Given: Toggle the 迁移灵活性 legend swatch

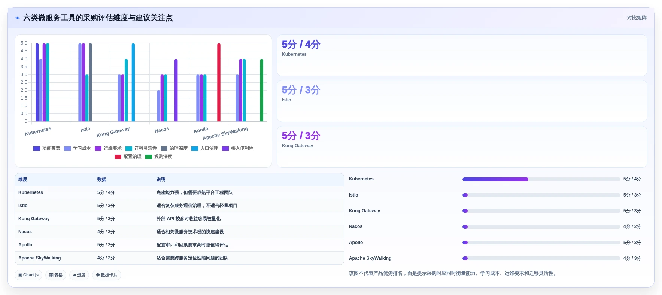Looking at the screenshot, I should [x=129, y=149].
